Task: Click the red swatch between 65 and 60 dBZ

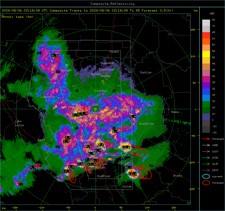Action: 206,35
